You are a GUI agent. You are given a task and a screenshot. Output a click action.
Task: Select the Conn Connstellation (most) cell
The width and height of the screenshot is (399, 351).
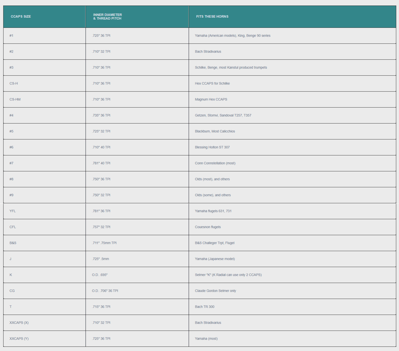pos(292,163)
